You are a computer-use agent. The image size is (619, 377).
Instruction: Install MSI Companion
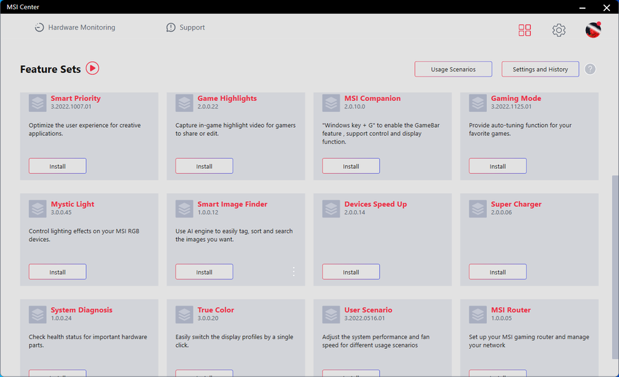click(x=351, y=166)
